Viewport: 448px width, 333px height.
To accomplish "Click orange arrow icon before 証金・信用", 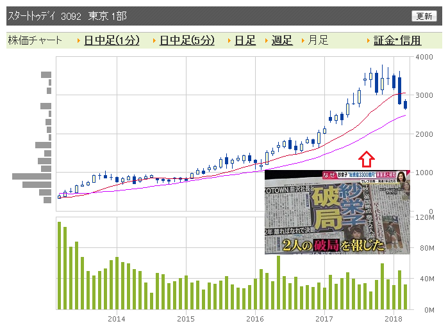I will tap(369, 41).
